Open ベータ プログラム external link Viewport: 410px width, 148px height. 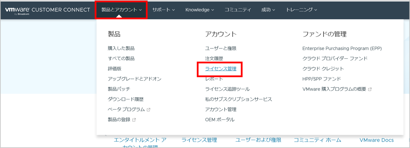(126, 109)
